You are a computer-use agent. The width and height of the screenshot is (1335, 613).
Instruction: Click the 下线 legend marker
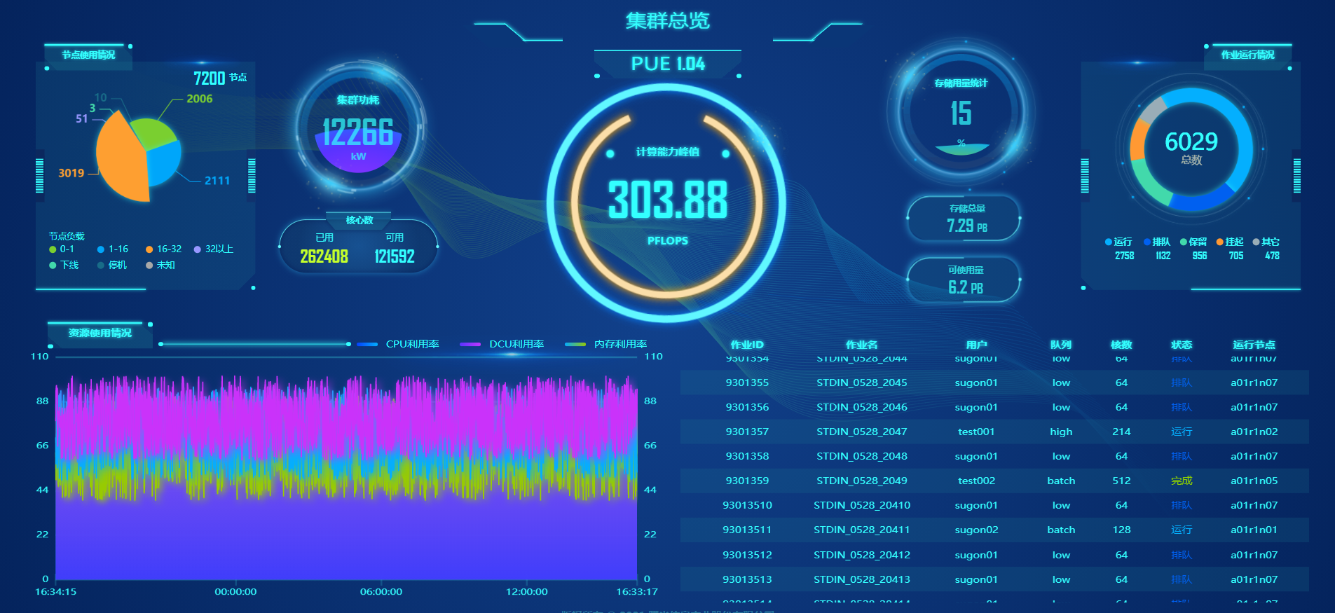(53, 266)
